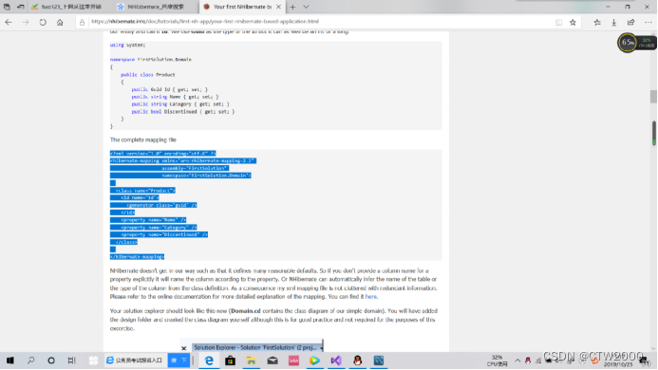Click the Solution Explorer screenshot image

252,346
